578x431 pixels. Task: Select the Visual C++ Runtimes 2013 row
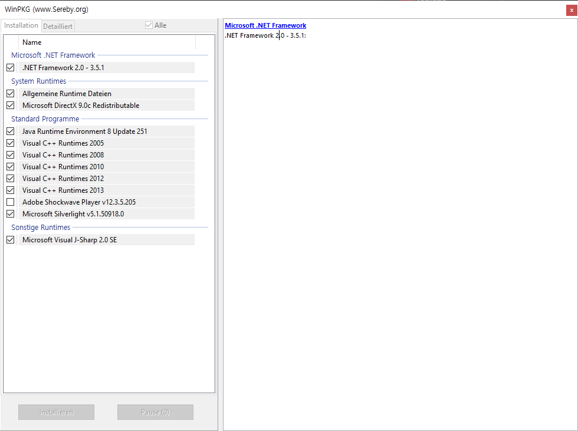coord(107,190)
